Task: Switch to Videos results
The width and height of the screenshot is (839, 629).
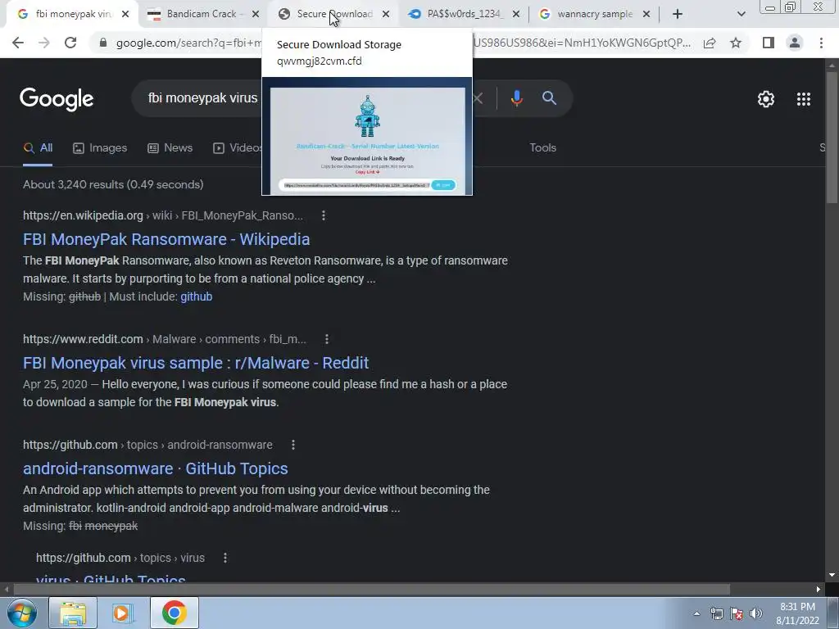Action: click(x=237, y=148)
